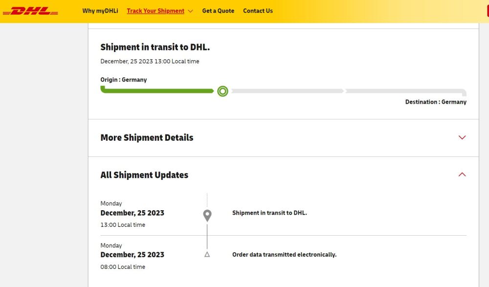Expand More Shipment Details chevron
This screenshot has width=489, height=287.
coord(462,137)
